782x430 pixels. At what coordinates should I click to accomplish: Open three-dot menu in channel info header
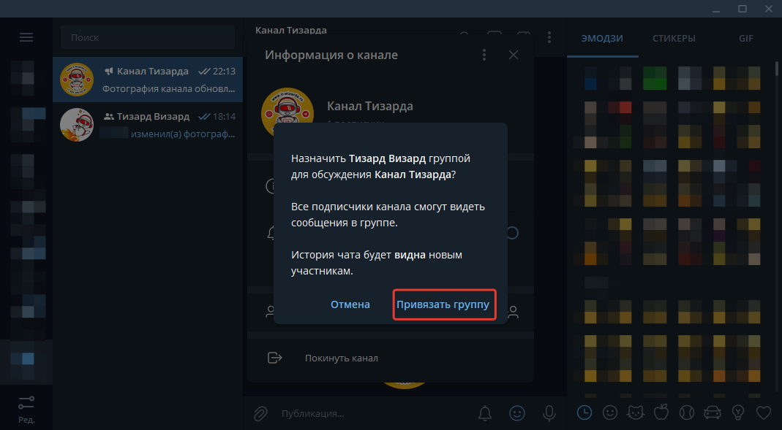click(484, 55)
